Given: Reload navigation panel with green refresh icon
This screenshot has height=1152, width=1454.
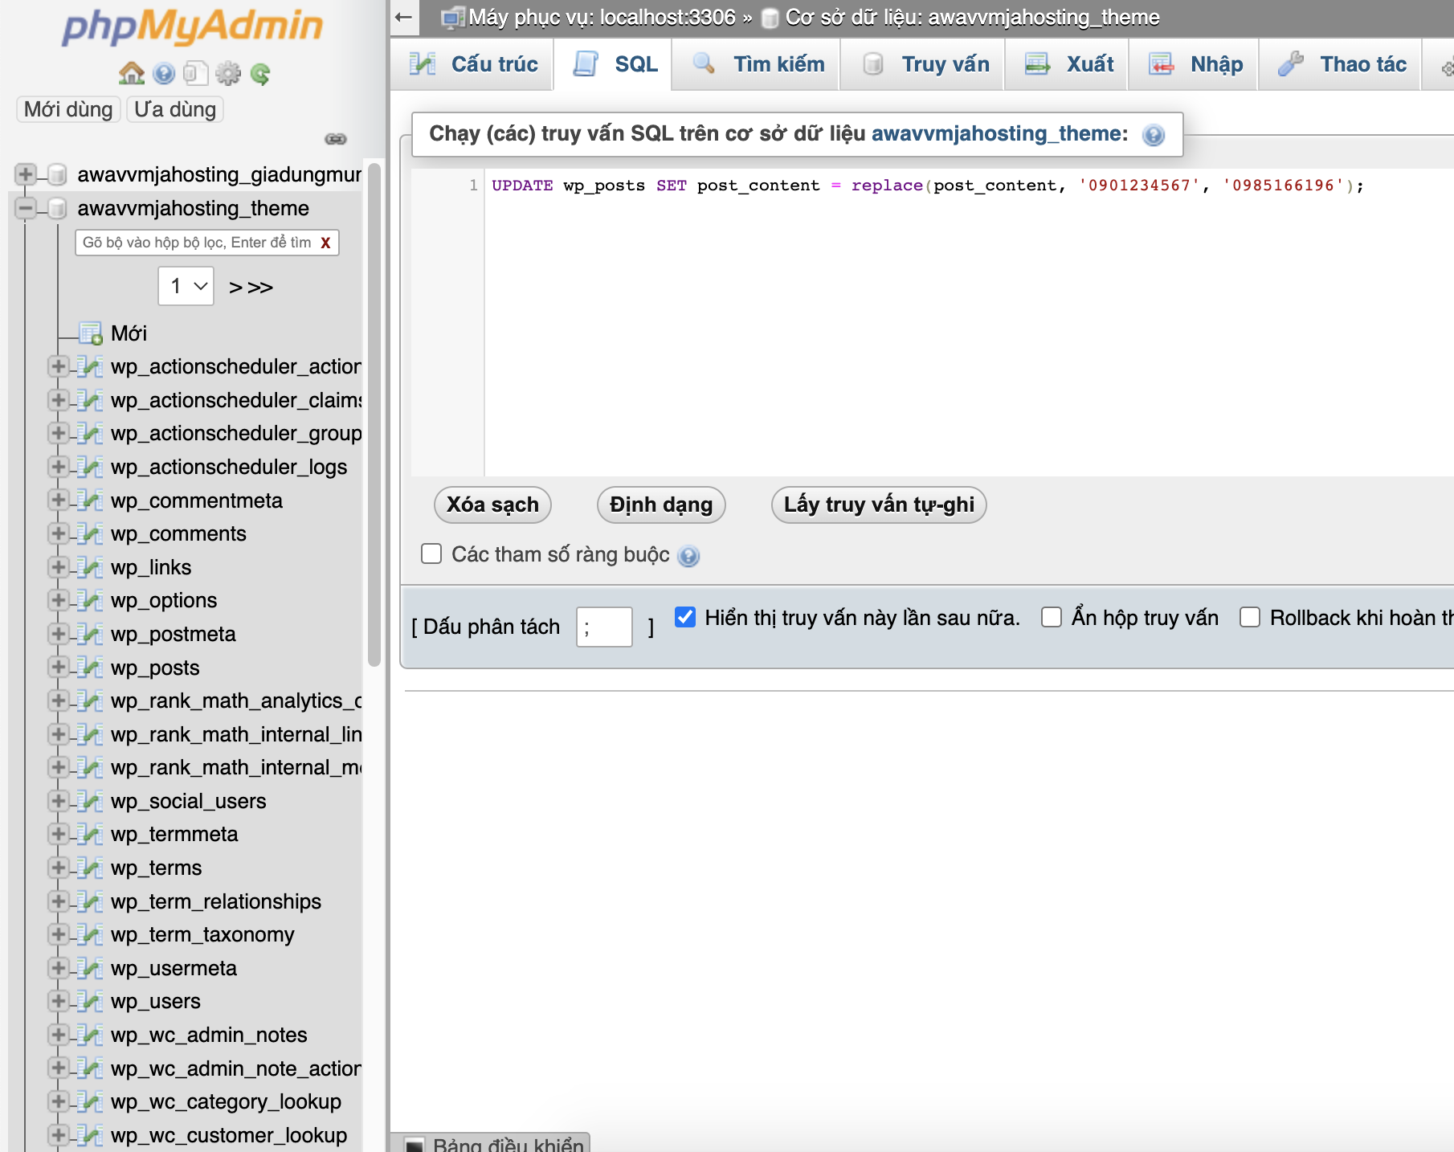Looking at the screenshot, I should [260, 74].
